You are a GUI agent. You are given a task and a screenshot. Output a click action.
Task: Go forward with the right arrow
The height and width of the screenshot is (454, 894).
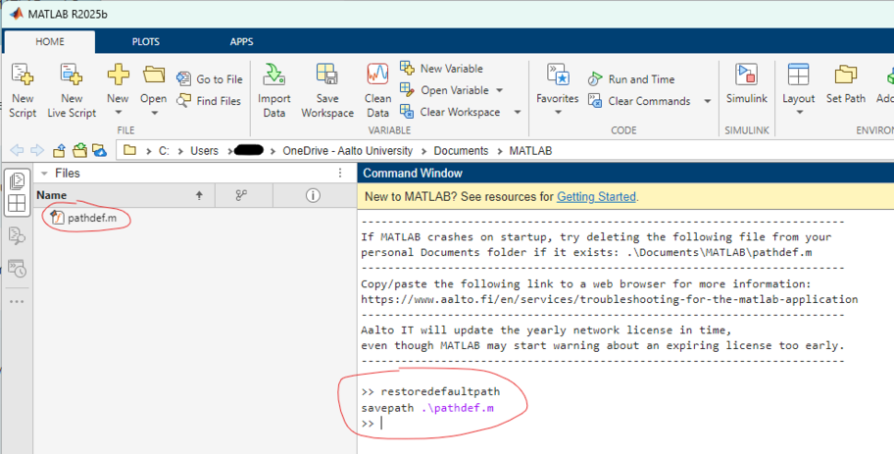(37, 151)
